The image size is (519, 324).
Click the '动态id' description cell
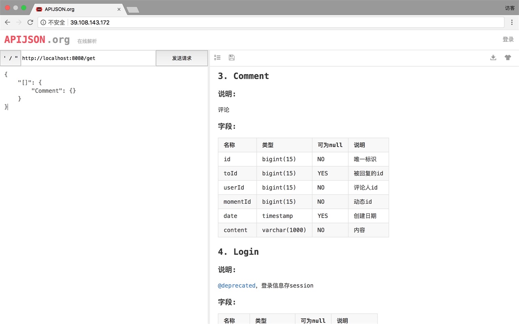[x=369, y=202]
